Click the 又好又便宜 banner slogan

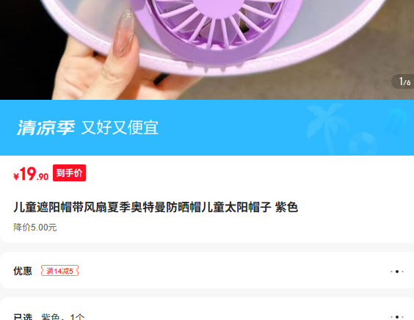point(120,128)
